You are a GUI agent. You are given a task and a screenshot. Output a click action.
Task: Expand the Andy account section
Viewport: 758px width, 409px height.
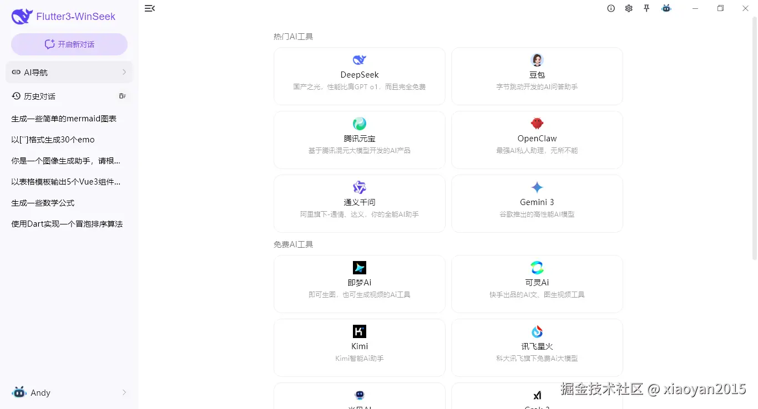[69, 393]
